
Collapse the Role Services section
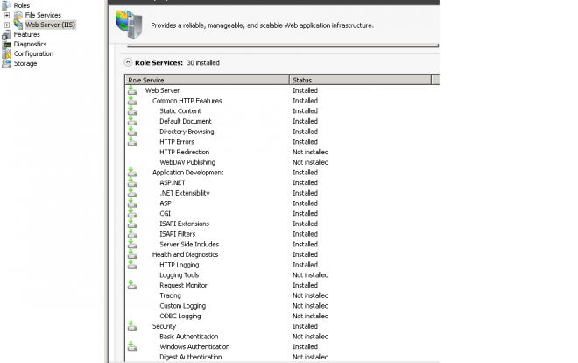coord(128,62)
